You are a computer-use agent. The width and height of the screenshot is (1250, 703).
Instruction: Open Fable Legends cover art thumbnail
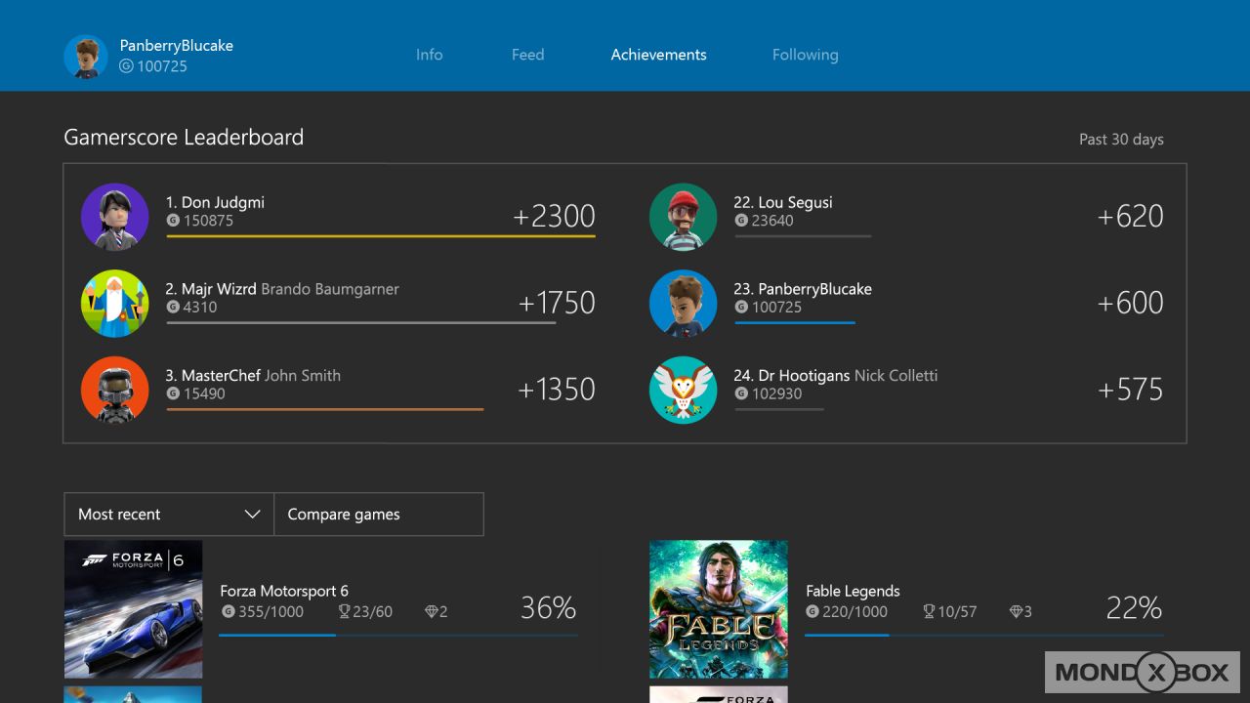pos(719,609)
